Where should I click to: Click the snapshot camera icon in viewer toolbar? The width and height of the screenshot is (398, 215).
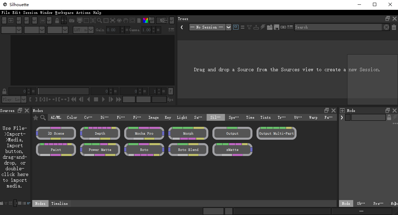pos(72,21)
